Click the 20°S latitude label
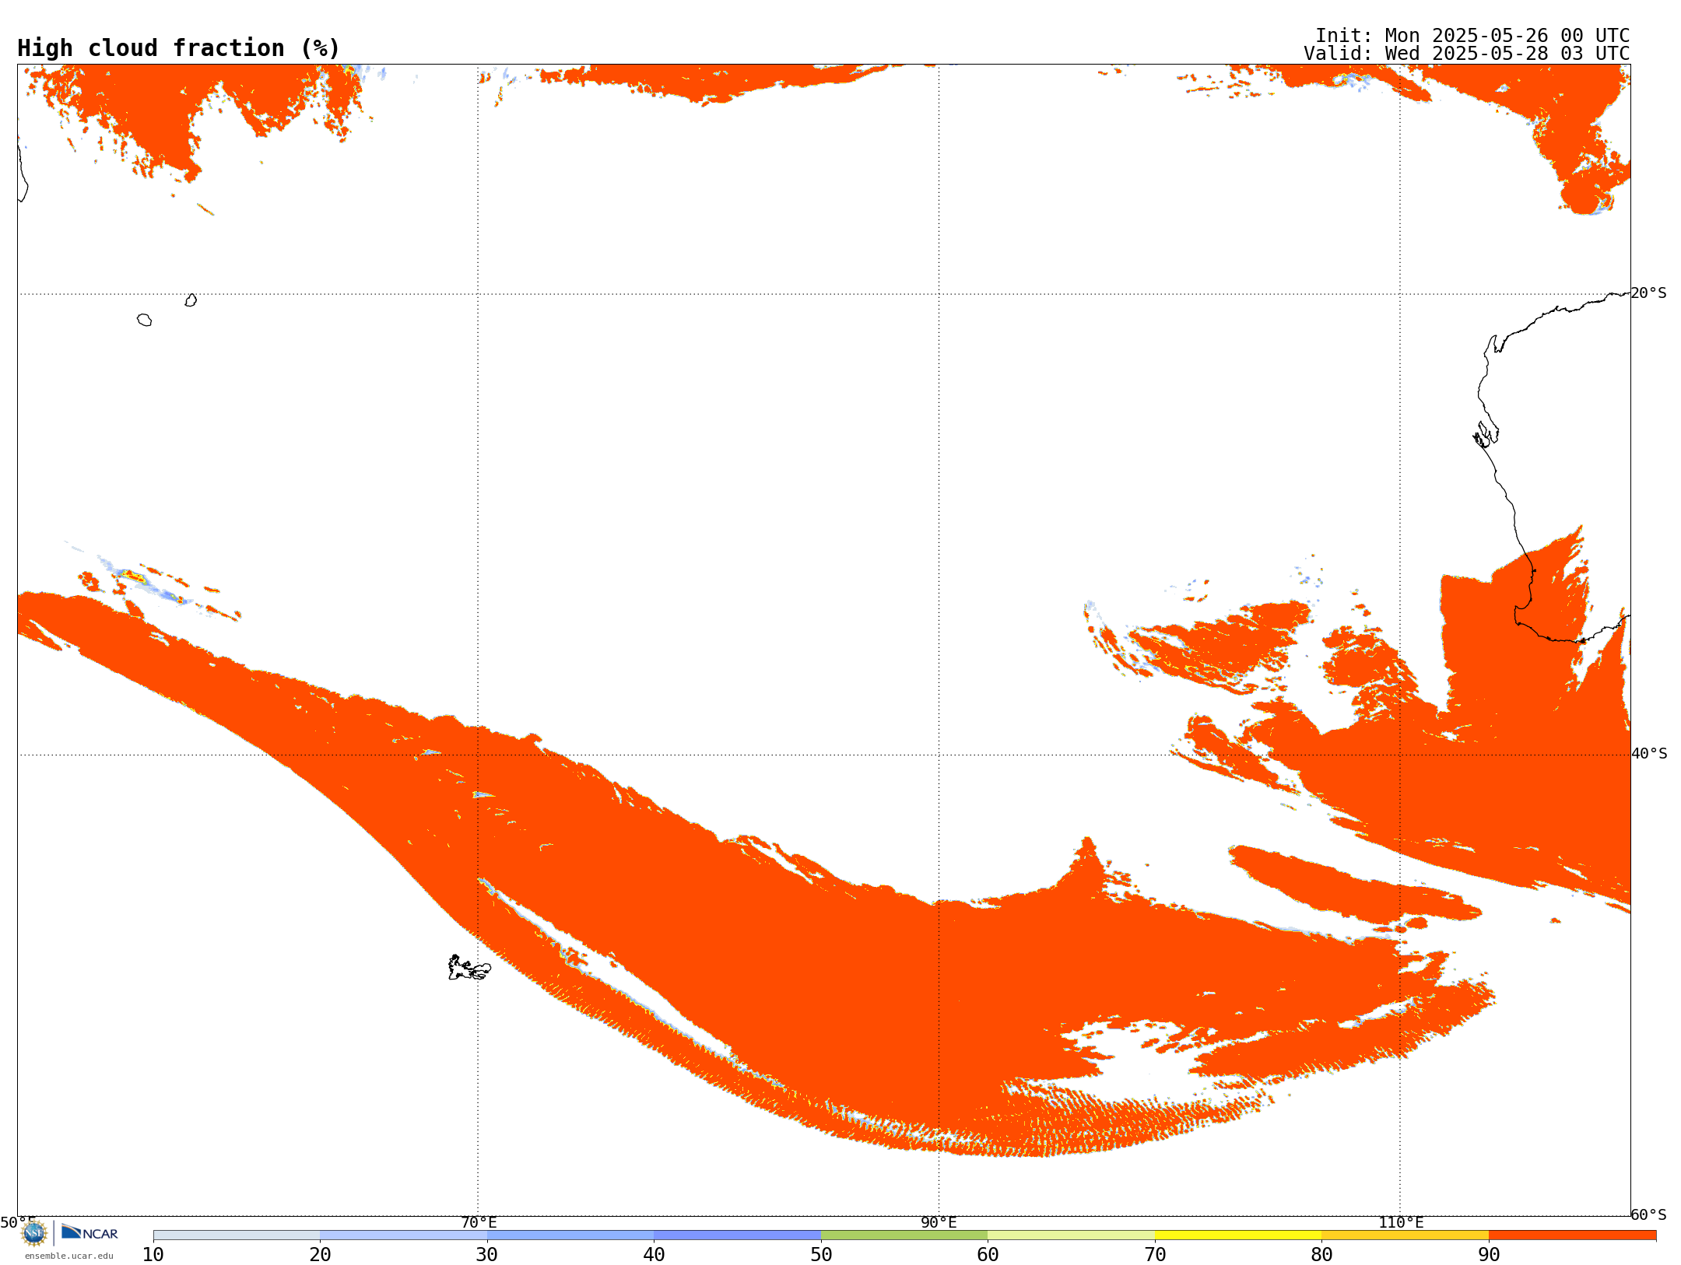 pyautogui.click(x=1649, y=293)
